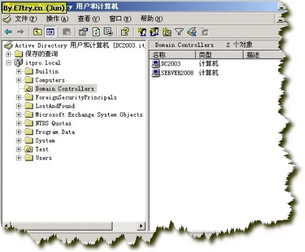Open the Properties toolbar icon
The image size is (305, 252).
[x=84, y=32]
